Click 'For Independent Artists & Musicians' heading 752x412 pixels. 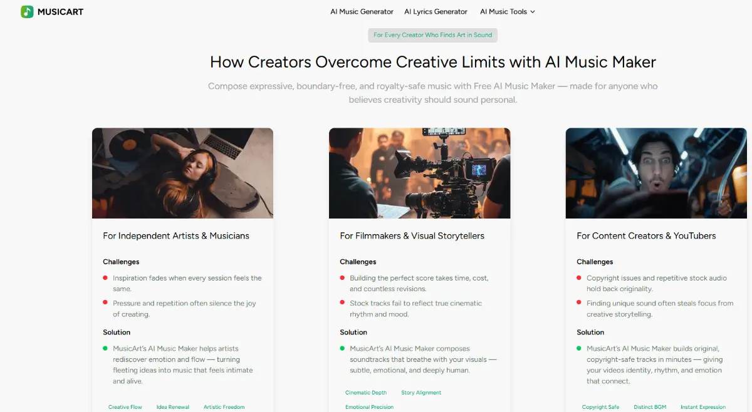[x=176, y=236]
